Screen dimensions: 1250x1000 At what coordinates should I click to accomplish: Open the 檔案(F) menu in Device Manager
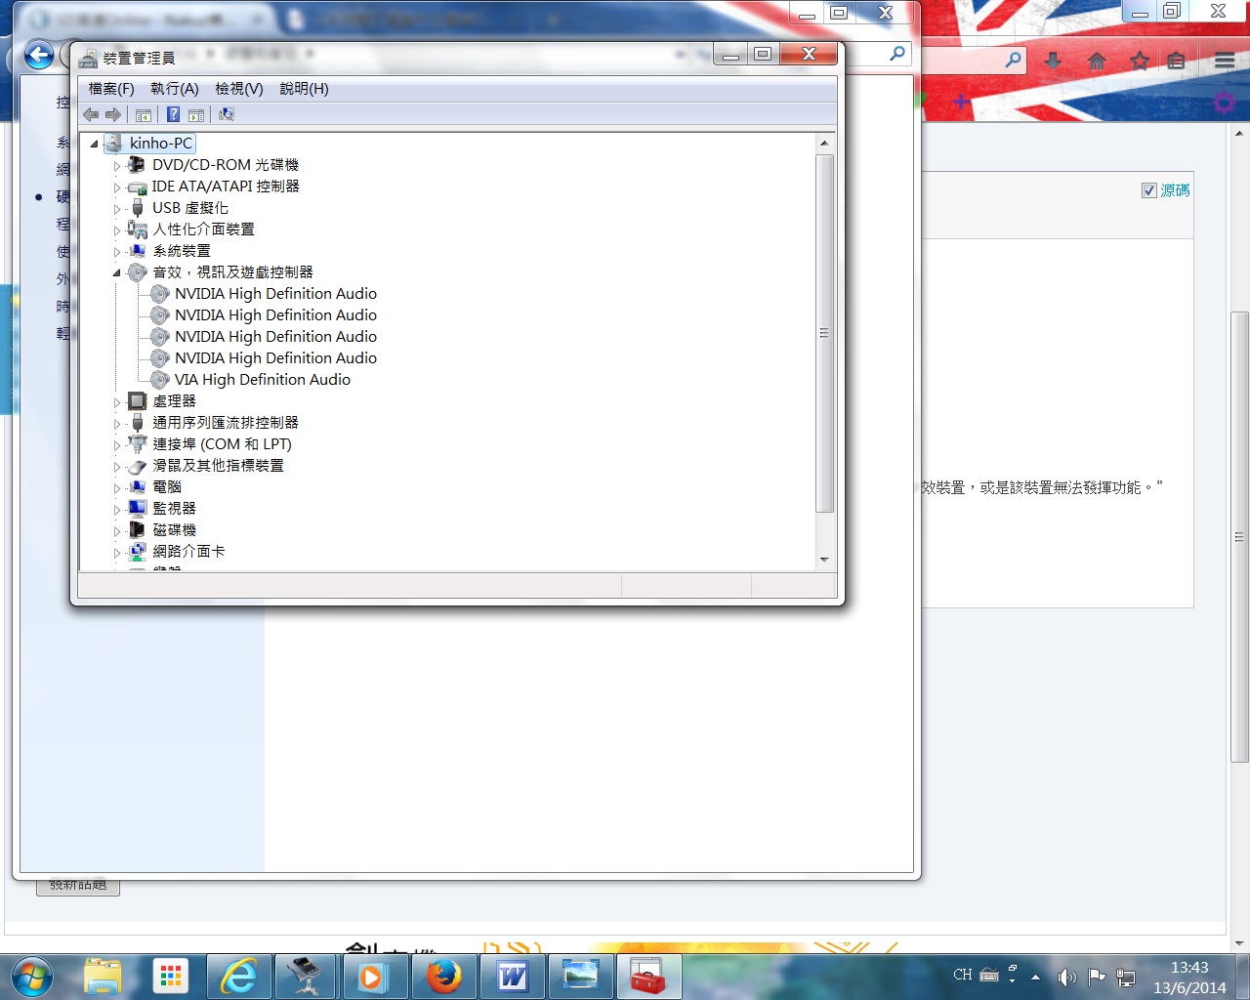click(x=111, y=89)
